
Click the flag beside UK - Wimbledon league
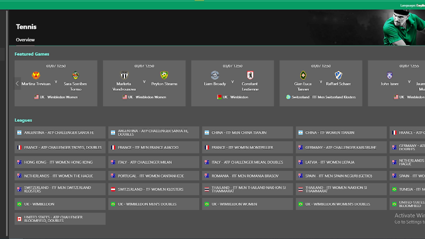(x=20, y=204)
